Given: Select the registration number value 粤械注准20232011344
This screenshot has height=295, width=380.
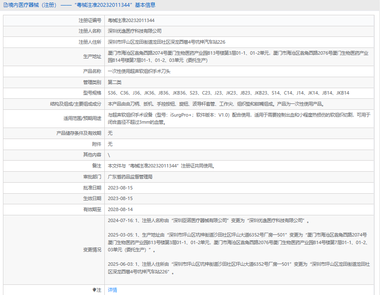Looking at the screenshot, I should point(131,20).
